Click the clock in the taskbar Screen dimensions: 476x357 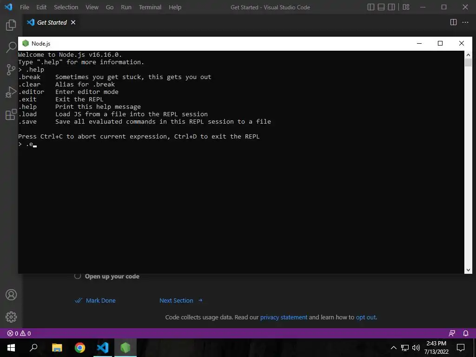[436, 348]
